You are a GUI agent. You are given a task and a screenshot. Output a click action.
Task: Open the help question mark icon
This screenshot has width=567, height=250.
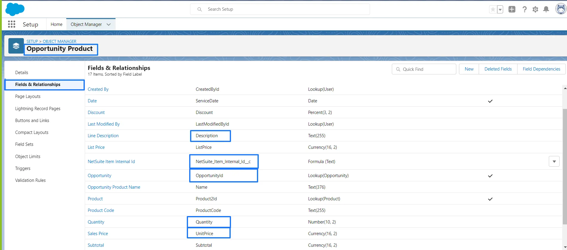pos(524,9)
